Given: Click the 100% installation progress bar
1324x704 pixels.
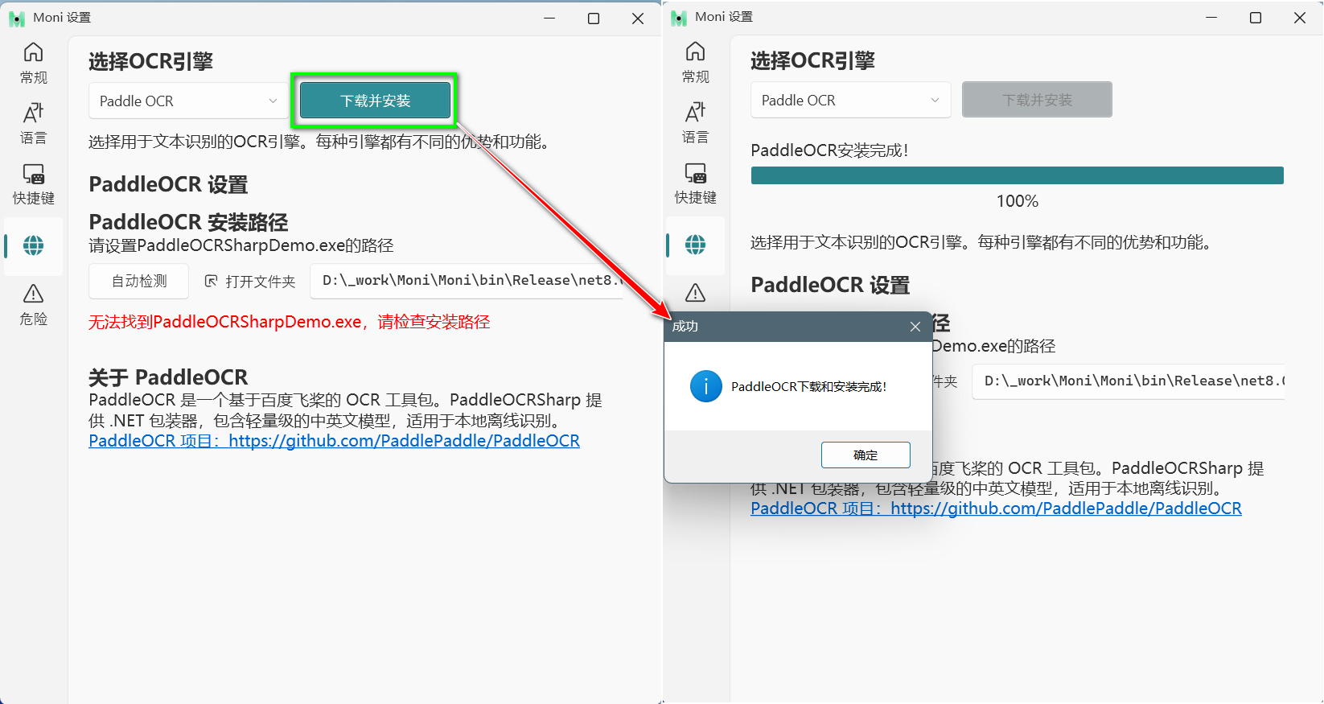Looking at the screenshot, I should pyautogui.click(x=1017, y=175).
